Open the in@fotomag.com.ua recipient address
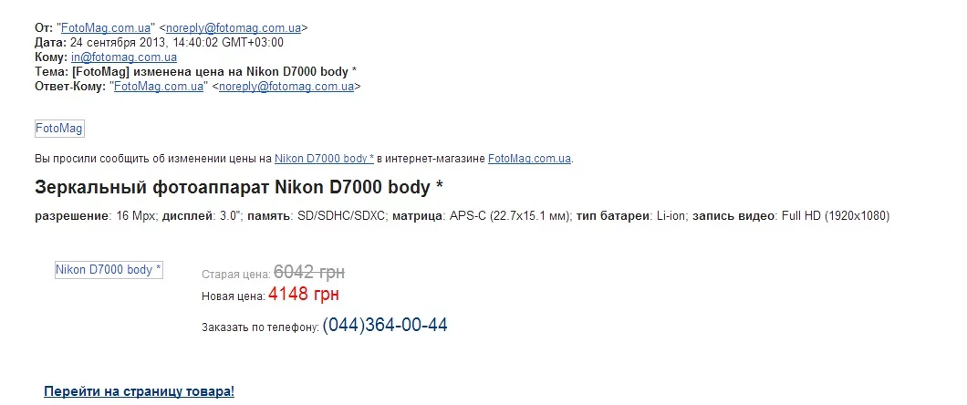Viewport: 967px width, 405px height. click(124, 57)
